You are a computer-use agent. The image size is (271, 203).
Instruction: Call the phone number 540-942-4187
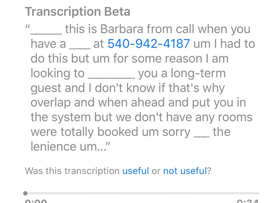pos(149,44)
